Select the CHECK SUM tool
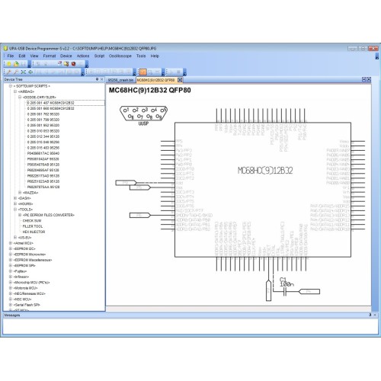Screen dimensions: 381x381 32,221
